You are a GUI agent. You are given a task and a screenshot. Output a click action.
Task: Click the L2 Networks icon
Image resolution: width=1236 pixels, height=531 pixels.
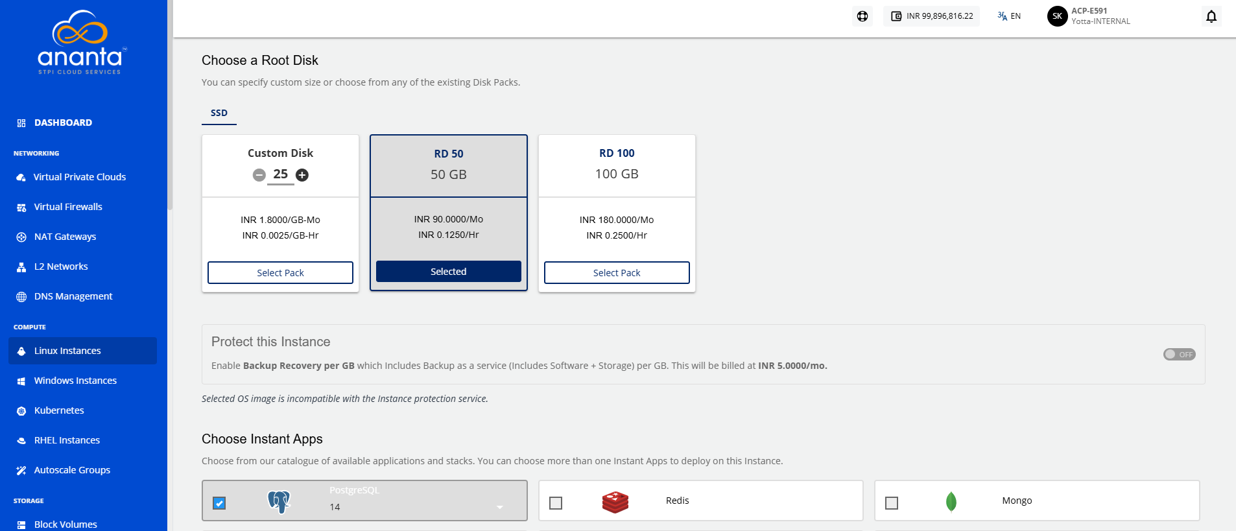(x=21, y=267)
